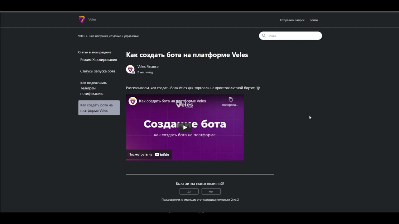Open Отправить запрос link
Viewport: 399px width, 224px height.
(x=292, y=20)
